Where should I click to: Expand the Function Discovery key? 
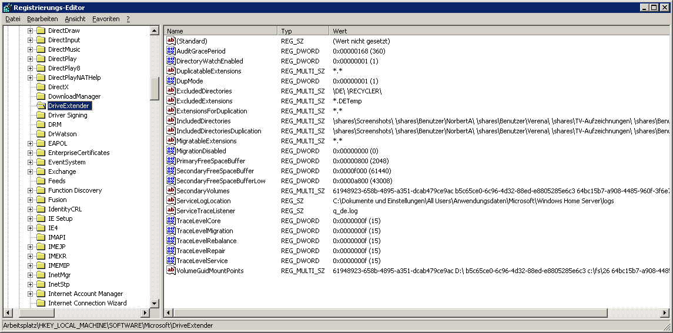pyautogui.click(x=30, y=190)
